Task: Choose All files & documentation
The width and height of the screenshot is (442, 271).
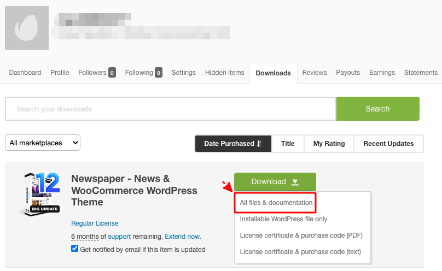Action: click(276, 203)
